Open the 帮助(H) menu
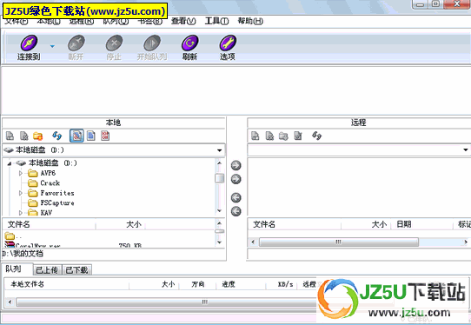Viewport: 471px width, 325px height. 250,21
